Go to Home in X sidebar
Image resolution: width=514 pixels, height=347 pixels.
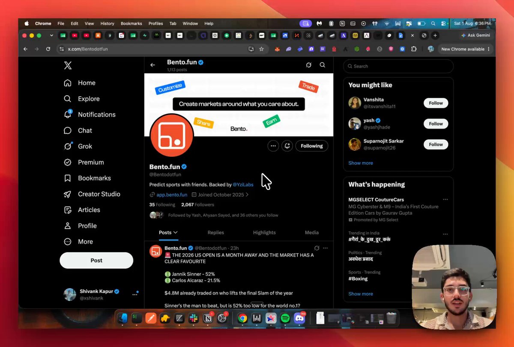tap(80, 83)
